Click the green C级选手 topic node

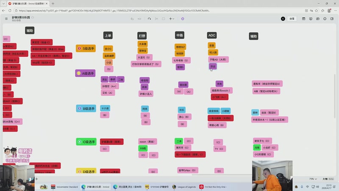[86, 141]
